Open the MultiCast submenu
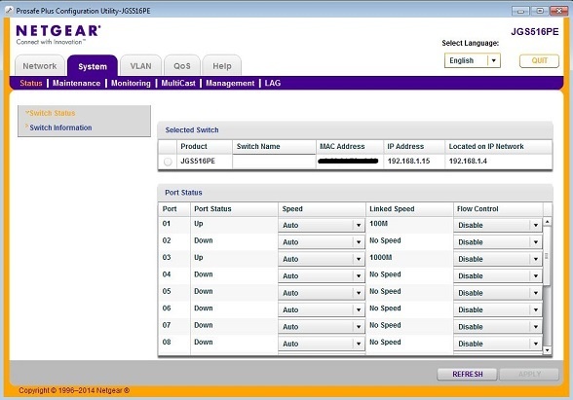The width and height of the screenshot is (573, 400). [178, 84]
